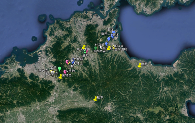The width and height of the screenshot is (195, 123).
Task: Click the 王塚 place label
Action: (71, 66)
